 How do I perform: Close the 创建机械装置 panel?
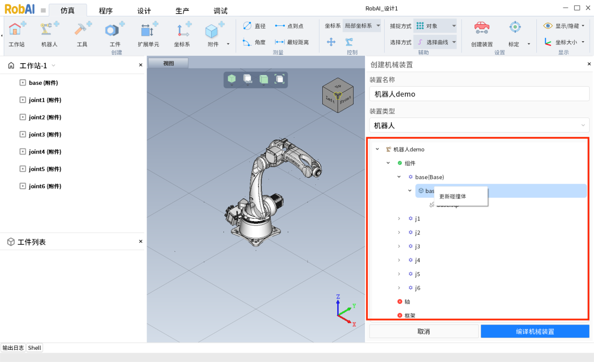(589, 64)
